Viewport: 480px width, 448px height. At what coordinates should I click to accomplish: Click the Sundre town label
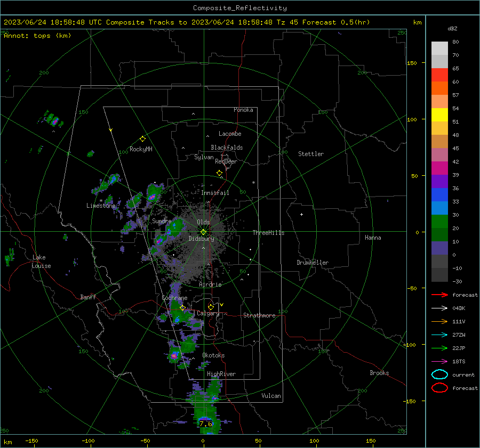pos(162,221)
